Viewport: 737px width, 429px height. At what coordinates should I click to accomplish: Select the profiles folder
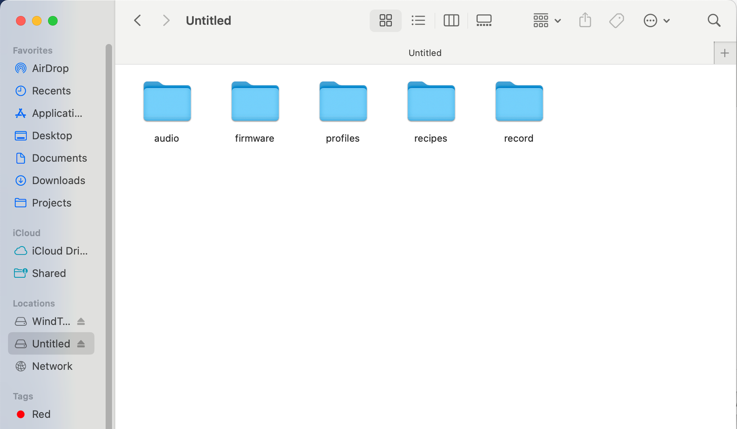[x=343, y=112]
